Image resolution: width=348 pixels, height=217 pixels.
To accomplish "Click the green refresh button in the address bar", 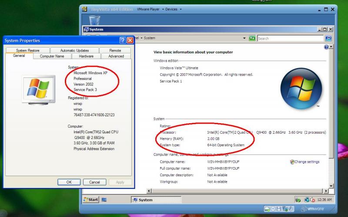I will pyautogui.click(x=252, y=38).
